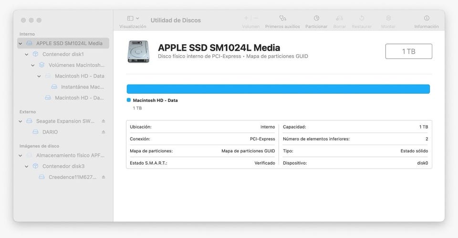Screen dimensions: 458x238
Task: Click the APPLE SSD sidebar drive icon
Action: point(29,43)
